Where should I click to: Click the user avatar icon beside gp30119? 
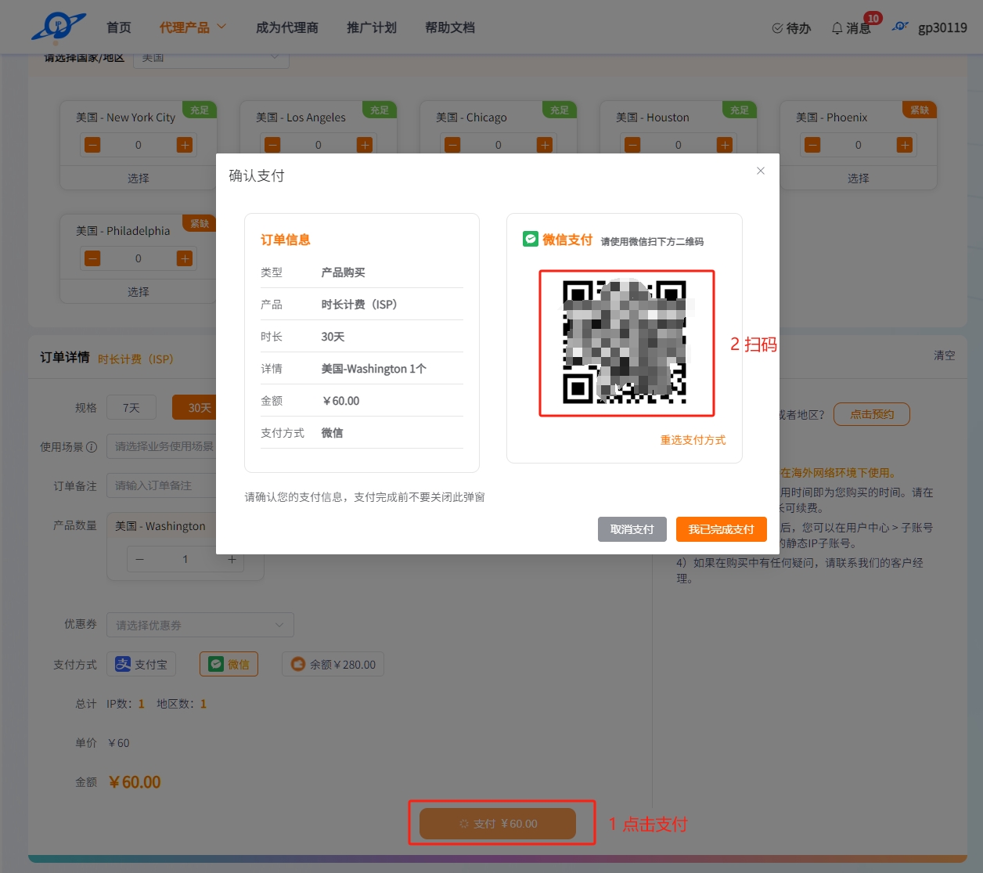click(901, 27)
